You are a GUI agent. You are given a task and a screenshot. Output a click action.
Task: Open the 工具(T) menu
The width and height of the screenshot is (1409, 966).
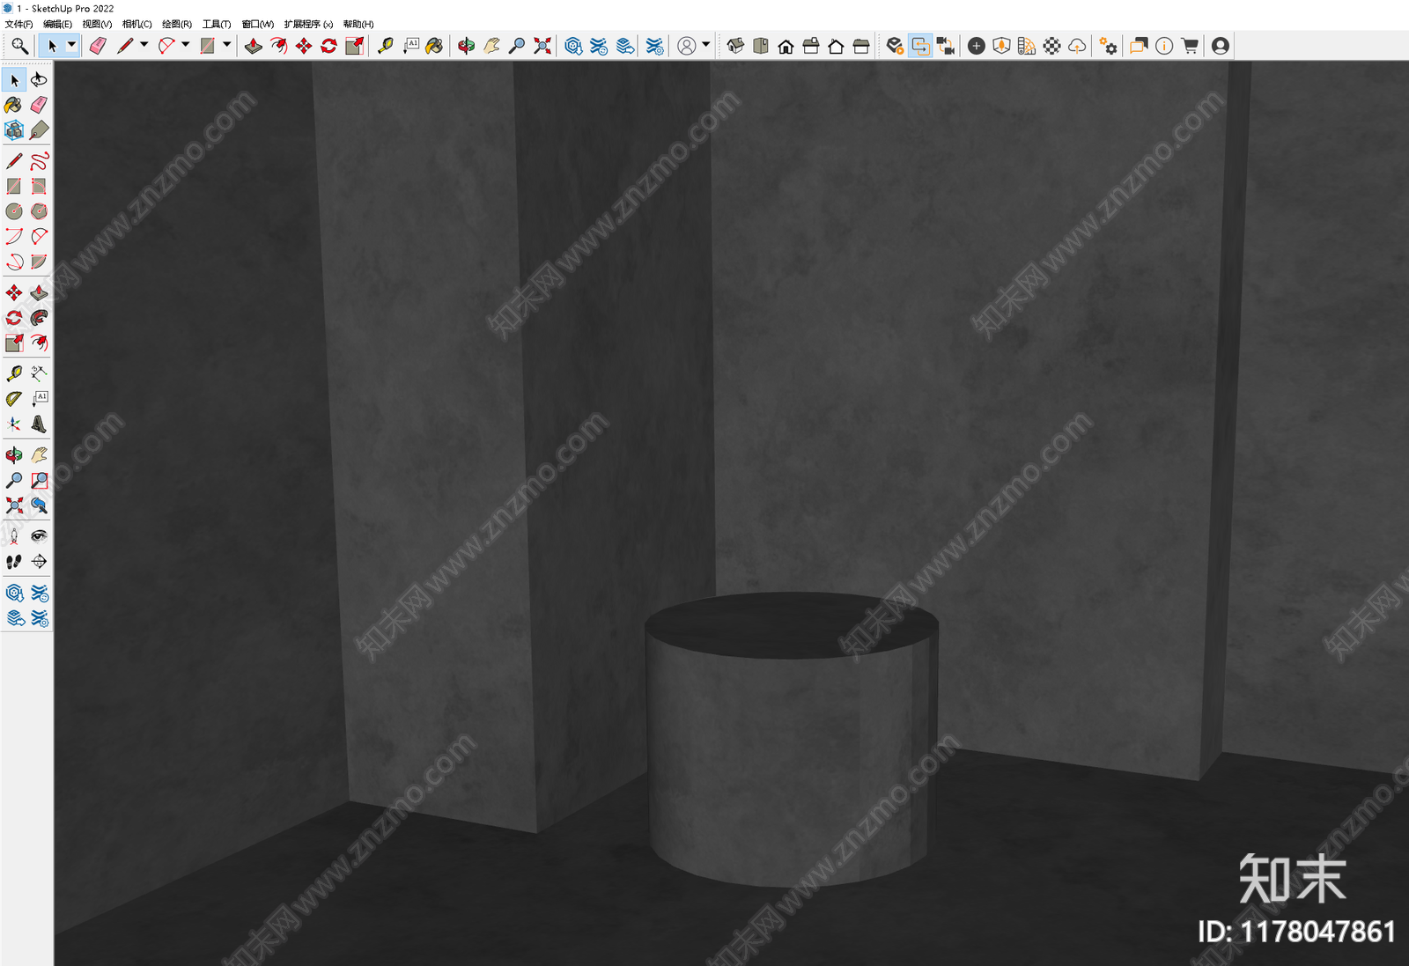pyautogui.click(x=217, y=24)
